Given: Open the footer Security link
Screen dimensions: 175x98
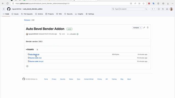Looking at the screenshot, I should (63, 79).
